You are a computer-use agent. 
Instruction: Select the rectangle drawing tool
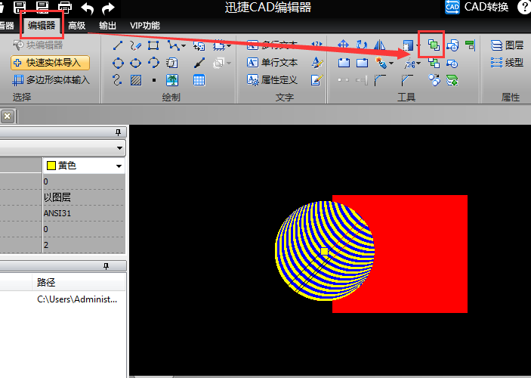(x=154, y=46)
